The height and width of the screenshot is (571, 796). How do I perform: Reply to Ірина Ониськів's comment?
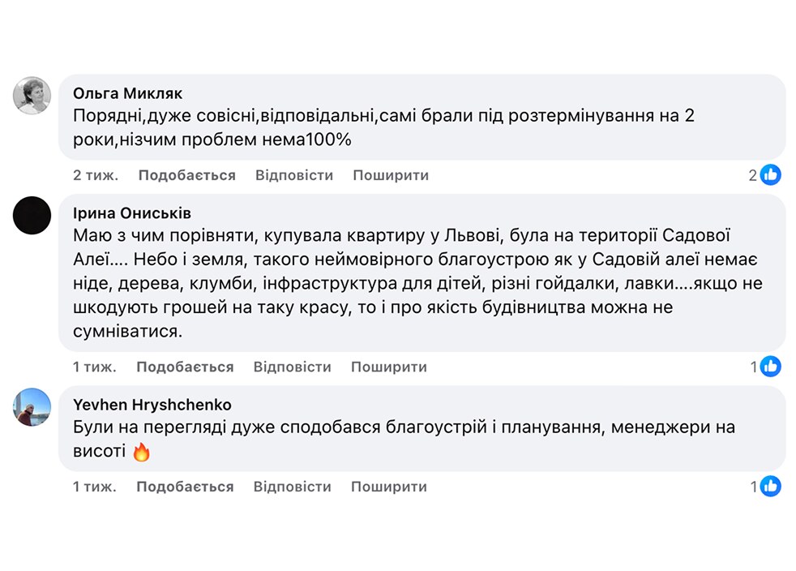(292, 367)
